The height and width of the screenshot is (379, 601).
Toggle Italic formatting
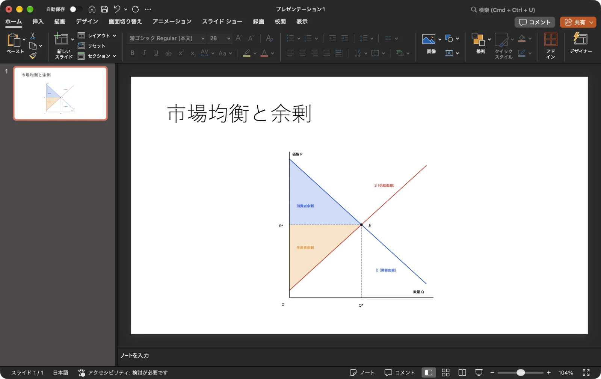point(144,53)
